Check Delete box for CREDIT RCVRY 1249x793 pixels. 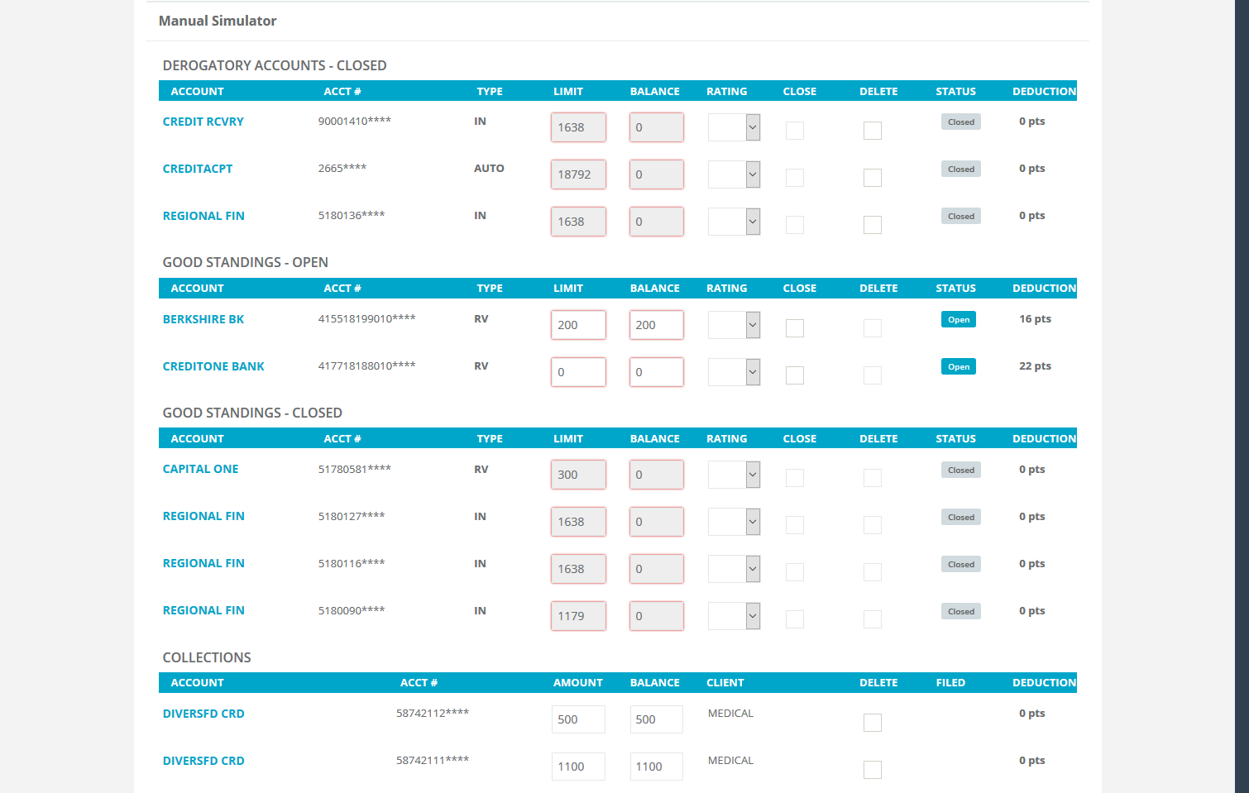872,131
